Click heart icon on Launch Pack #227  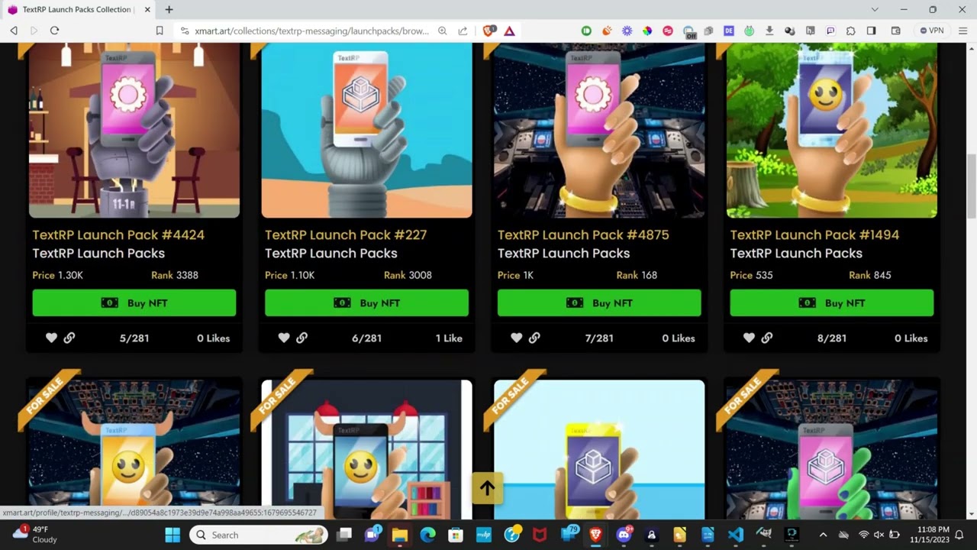[284, 338]
